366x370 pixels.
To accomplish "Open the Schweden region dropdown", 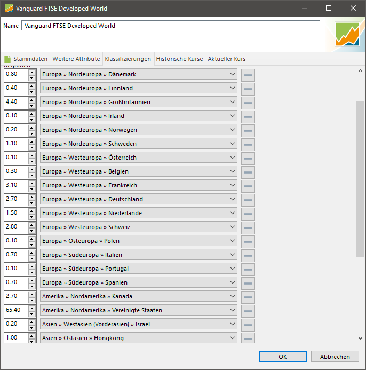I will [138, 144].
